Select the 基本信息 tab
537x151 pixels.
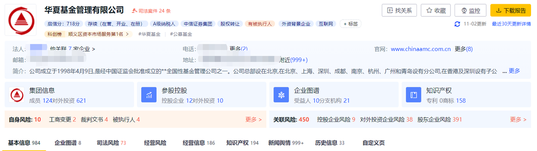[x=24, y=143]
